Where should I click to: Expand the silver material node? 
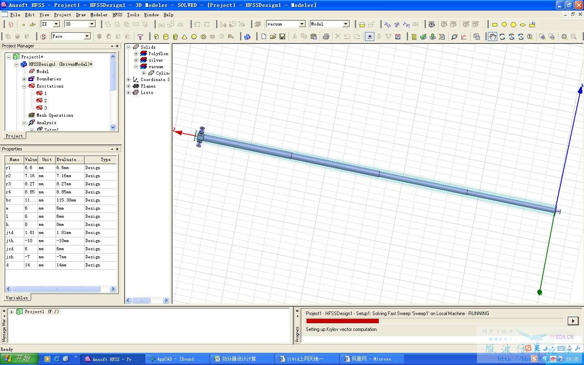tap(136, 60)
